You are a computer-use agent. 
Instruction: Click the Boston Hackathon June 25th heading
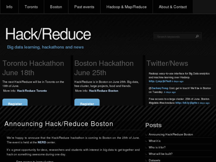(x=104, y=68)
